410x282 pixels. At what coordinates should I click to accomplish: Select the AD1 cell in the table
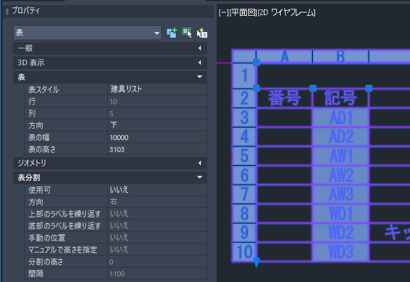(x=340, y=117)
